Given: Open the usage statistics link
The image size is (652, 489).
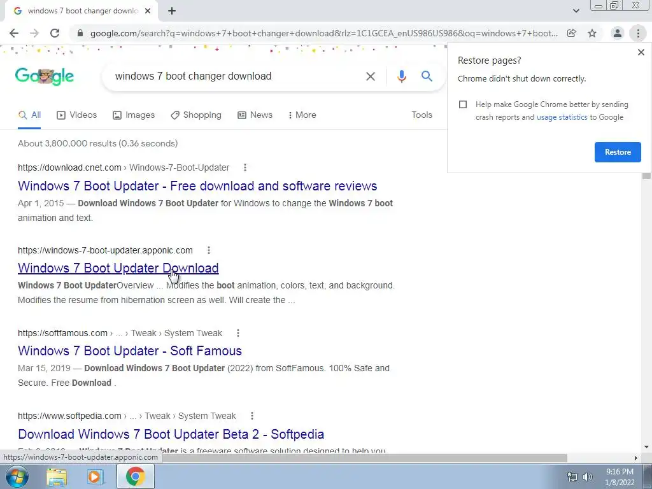Looking at the screenshot, I should 562,117.
